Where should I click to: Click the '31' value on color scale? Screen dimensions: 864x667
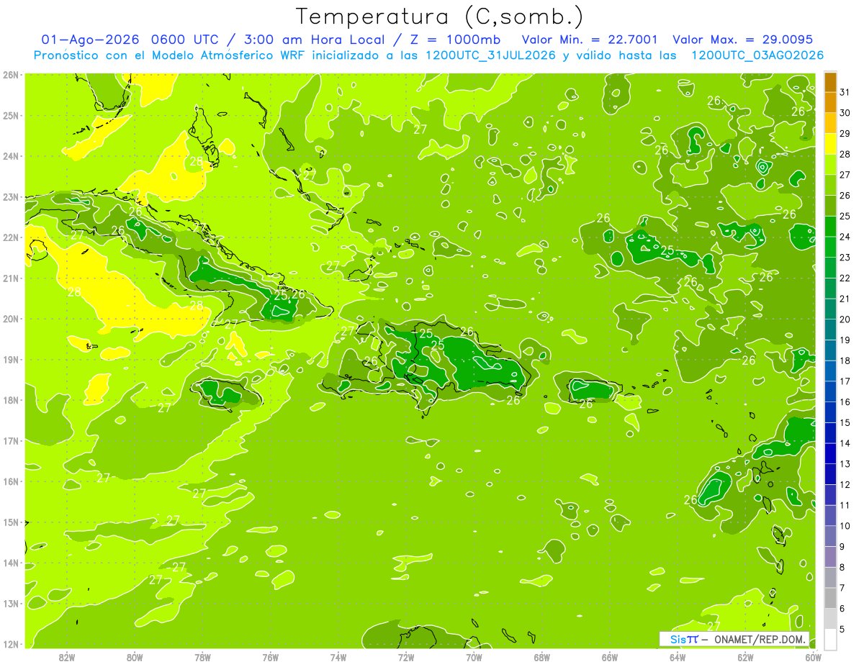click(845, 92)
